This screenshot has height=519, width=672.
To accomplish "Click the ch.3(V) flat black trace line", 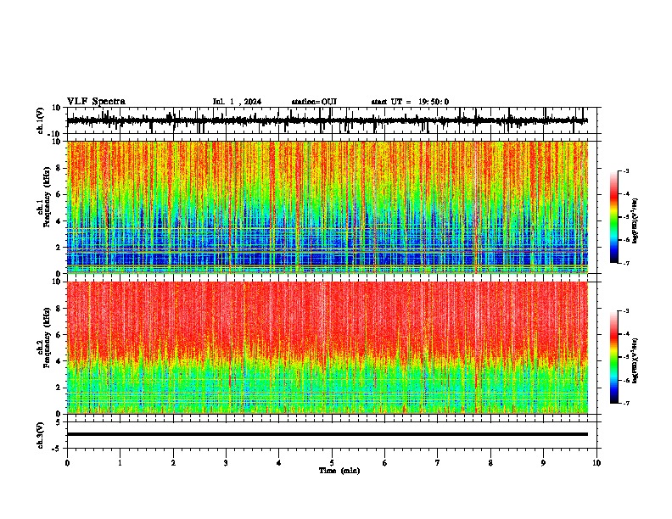I will coord(328,434).
